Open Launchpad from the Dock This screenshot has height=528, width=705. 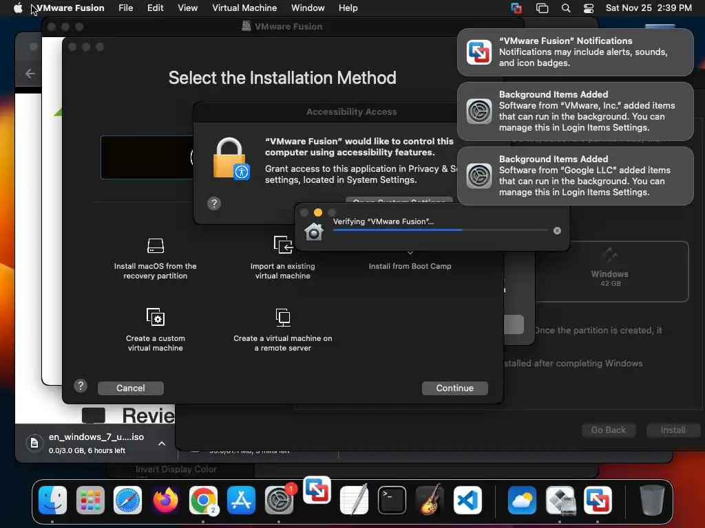pos(90,500)
